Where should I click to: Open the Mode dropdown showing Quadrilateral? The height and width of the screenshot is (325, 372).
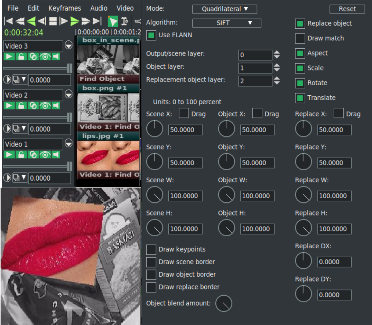coord(224,9)
